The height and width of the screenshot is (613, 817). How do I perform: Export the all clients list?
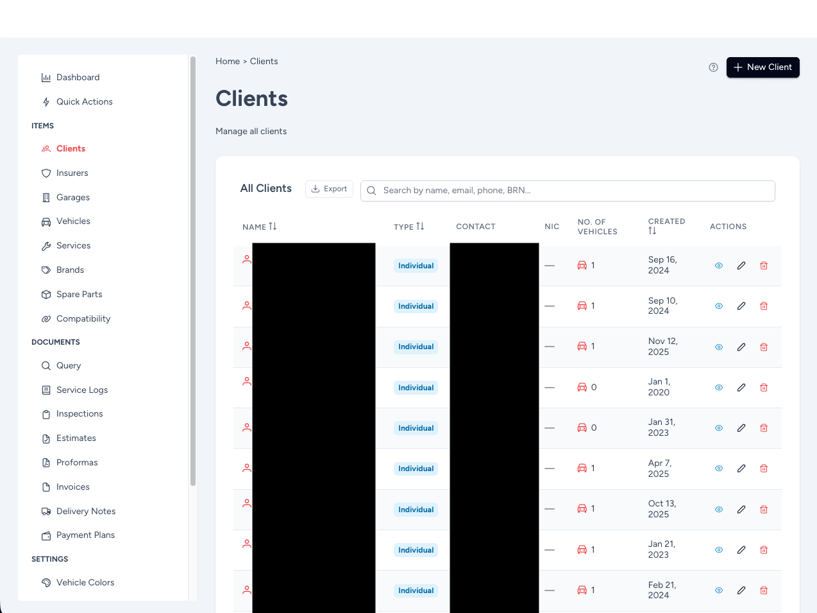(329, 189)
